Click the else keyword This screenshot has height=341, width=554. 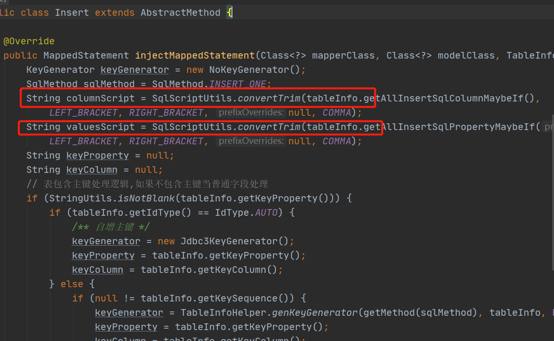72,284
